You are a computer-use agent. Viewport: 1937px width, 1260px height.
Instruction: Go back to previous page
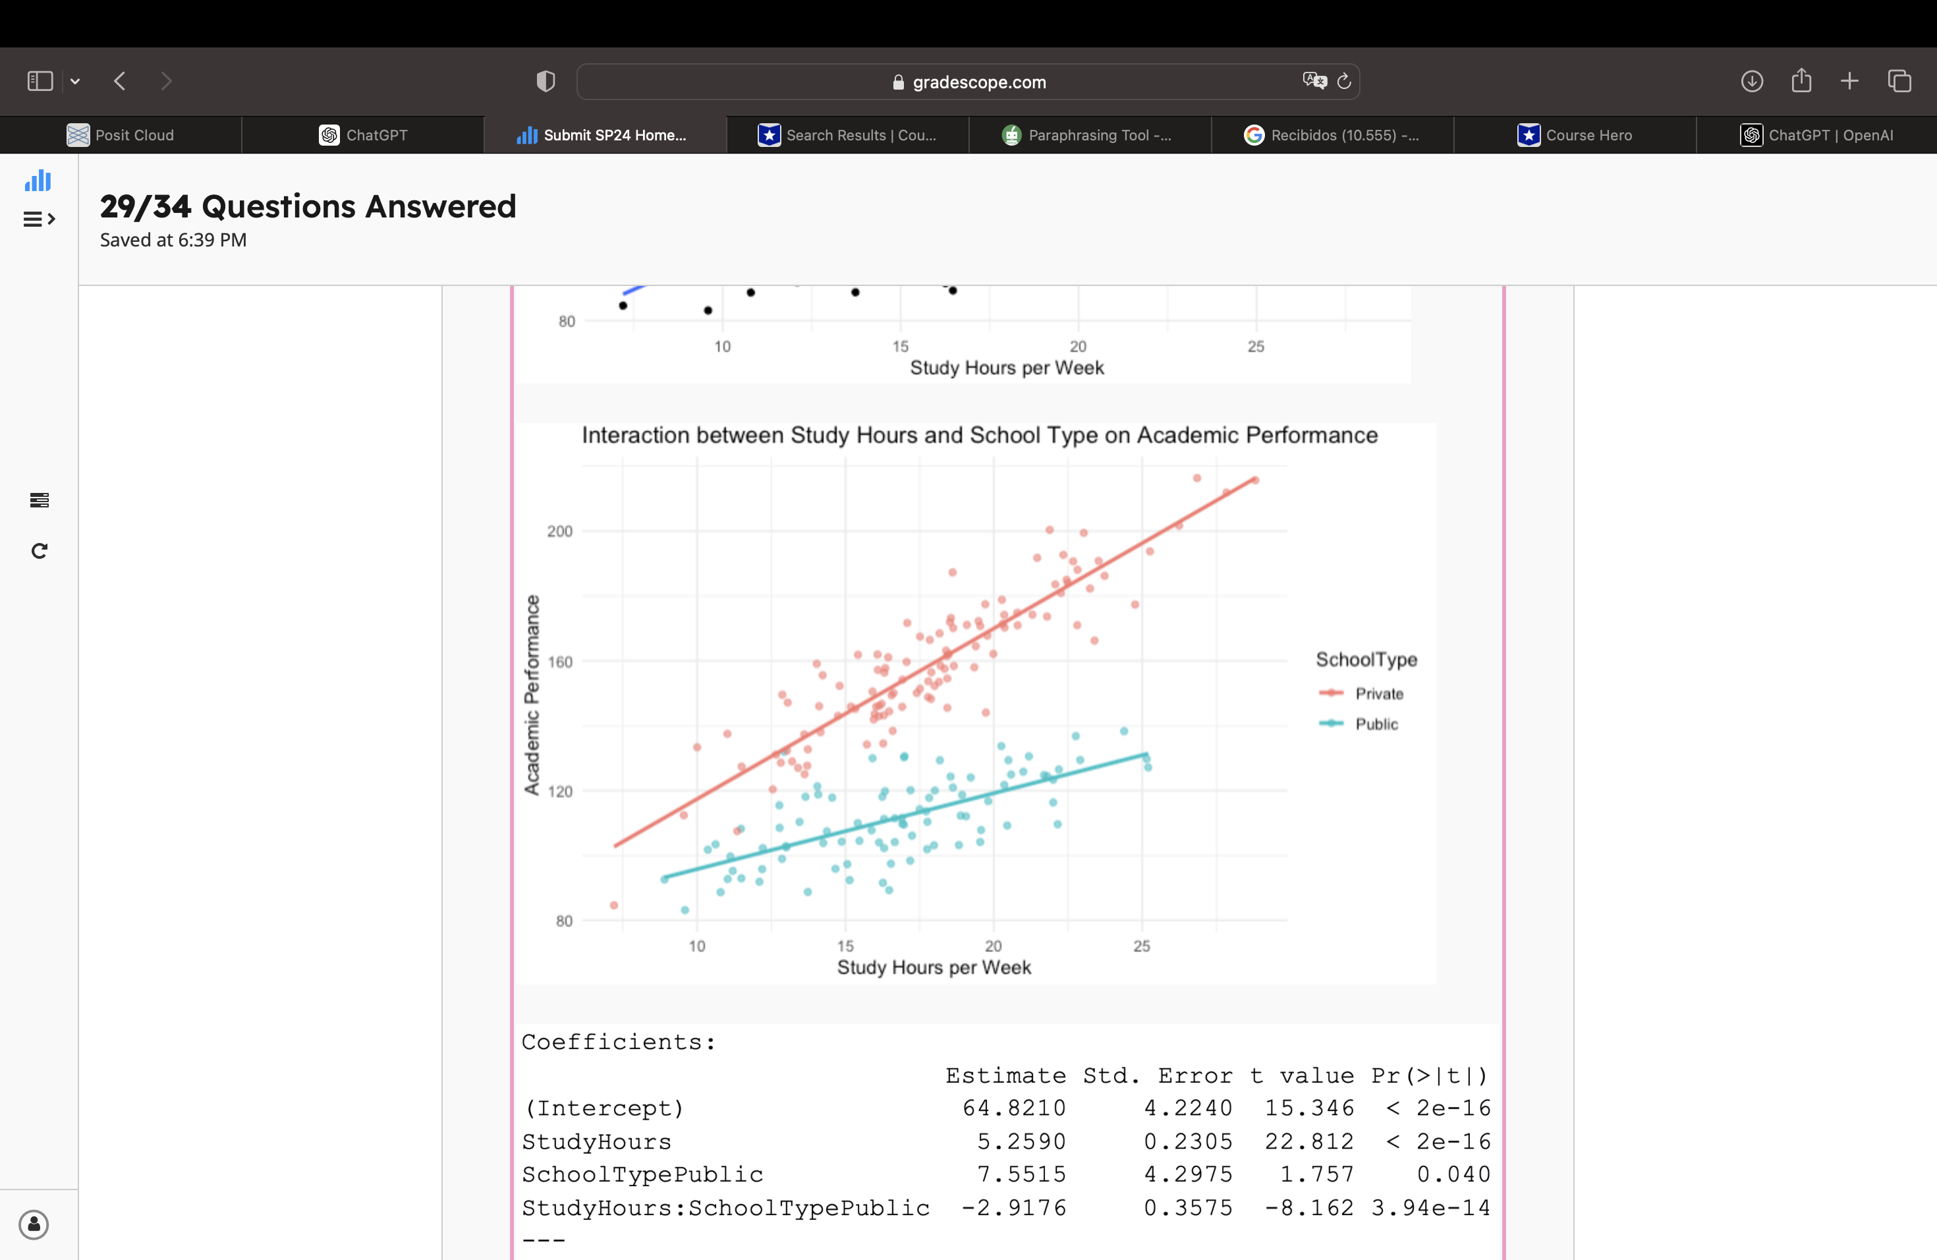pos(121,82)
